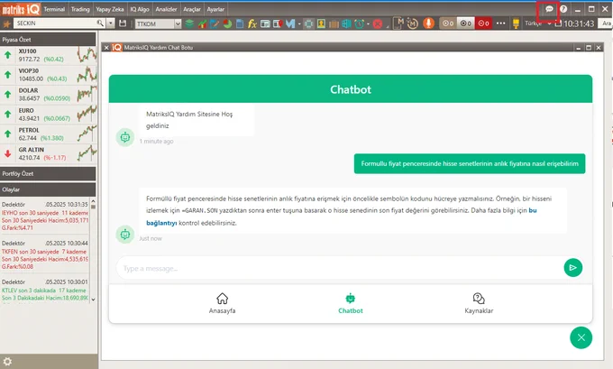Viewport: 613px width, 369px height.
Task: Select the GR ALTIN market row
Action: tap(48, 153)
